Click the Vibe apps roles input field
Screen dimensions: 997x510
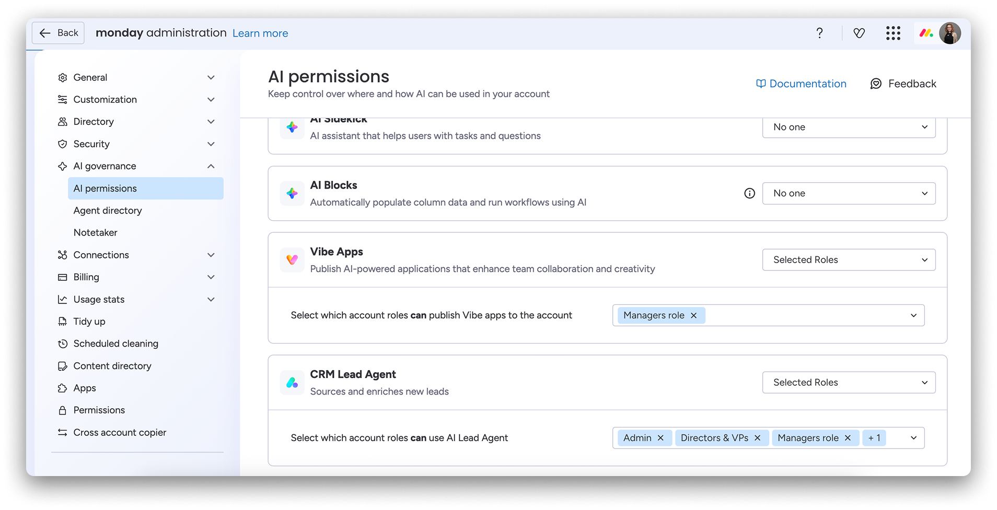768,315
